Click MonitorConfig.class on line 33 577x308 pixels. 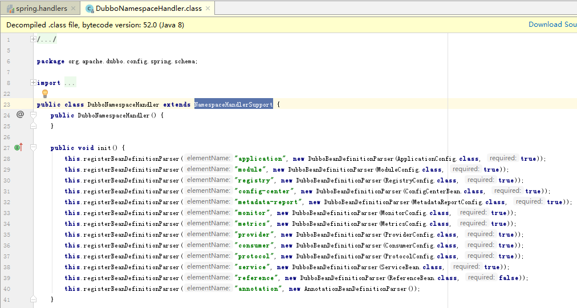pos(415,213)
